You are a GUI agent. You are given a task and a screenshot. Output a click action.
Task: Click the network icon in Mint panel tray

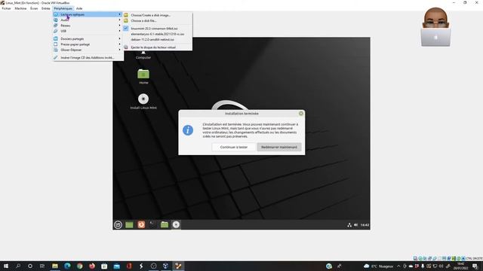[349, 225]
